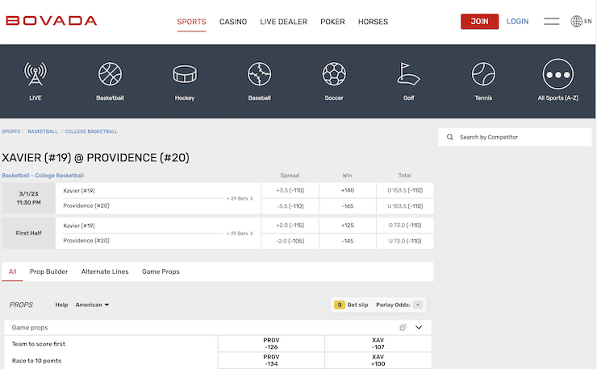Switch to the Prop Builder tab

[48, 272]
